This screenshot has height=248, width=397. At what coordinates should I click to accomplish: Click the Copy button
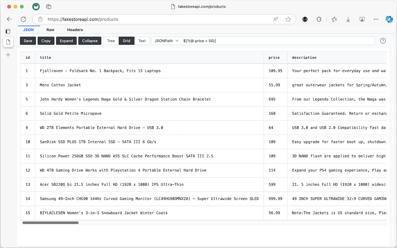tap(46, 41)
